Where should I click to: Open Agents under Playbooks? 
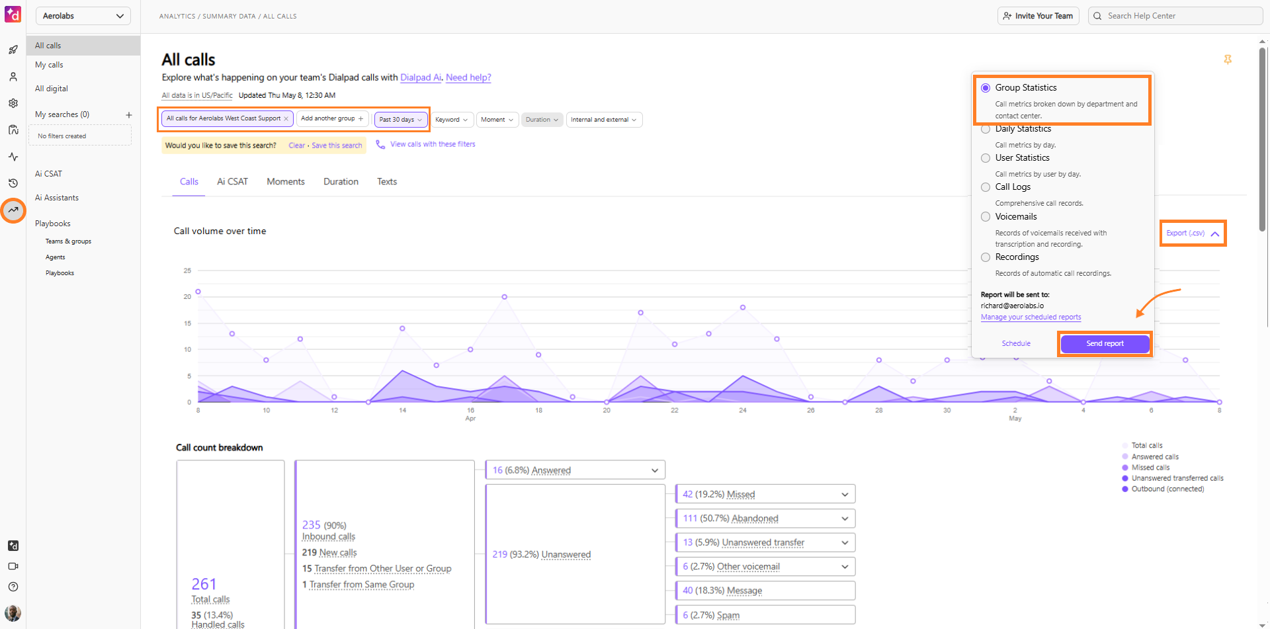[x=56, y=257]
